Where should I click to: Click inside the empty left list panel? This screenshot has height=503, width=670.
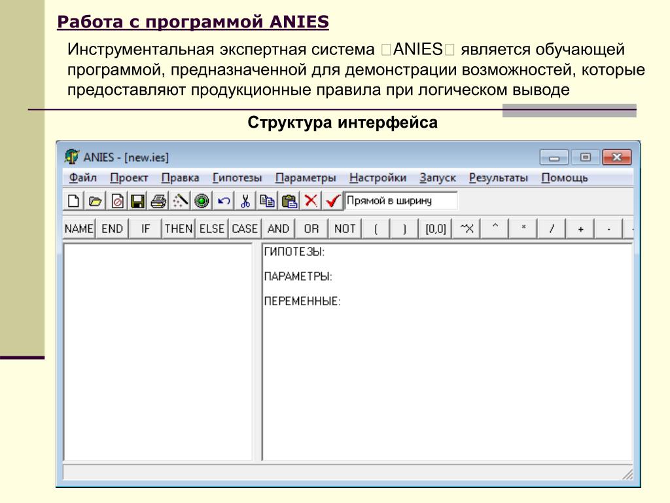coord(158,352)
